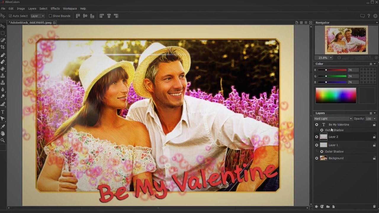Select the Hand tool
This screenshot has height=213, width=379.
(3, 134)
